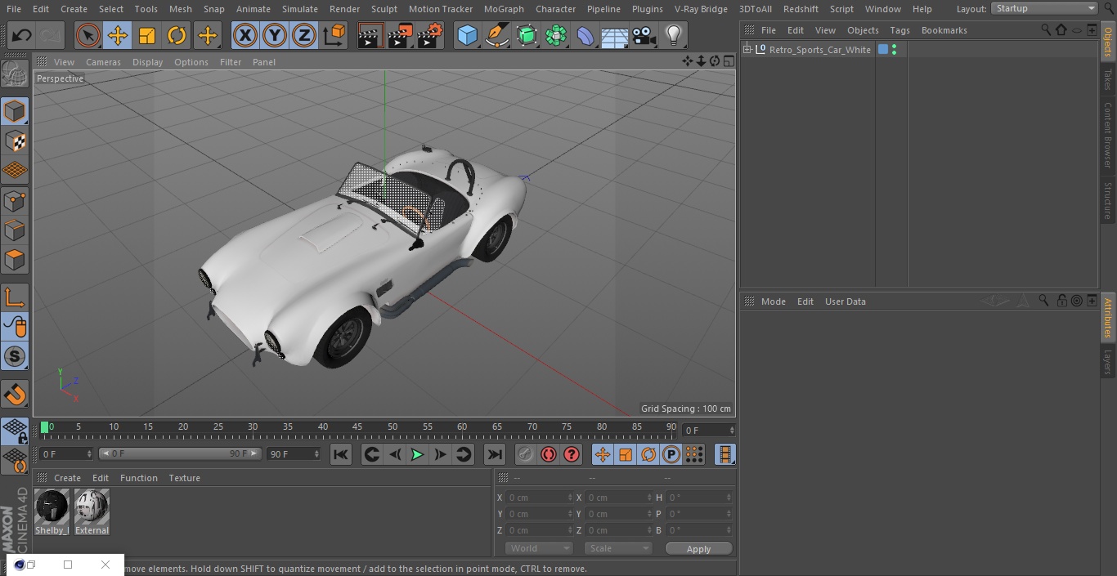The image size is (1117, 576).
Task: Click frame 45 on timeline ruler
Action: pyautogui.click(x=358, y=426)
